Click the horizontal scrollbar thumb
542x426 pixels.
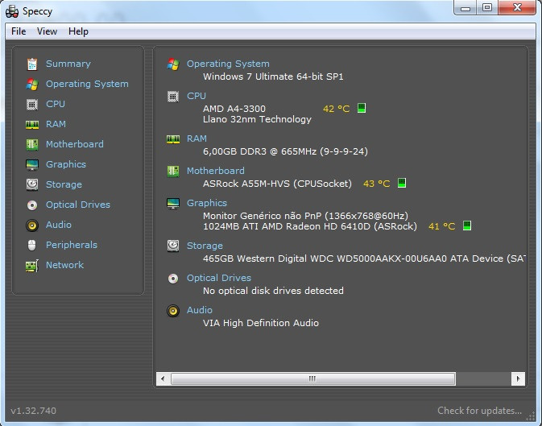tap(313, 378)
